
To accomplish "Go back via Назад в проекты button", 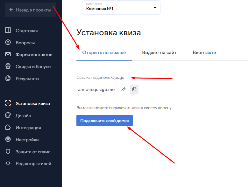I will click(x=30, y=10).
